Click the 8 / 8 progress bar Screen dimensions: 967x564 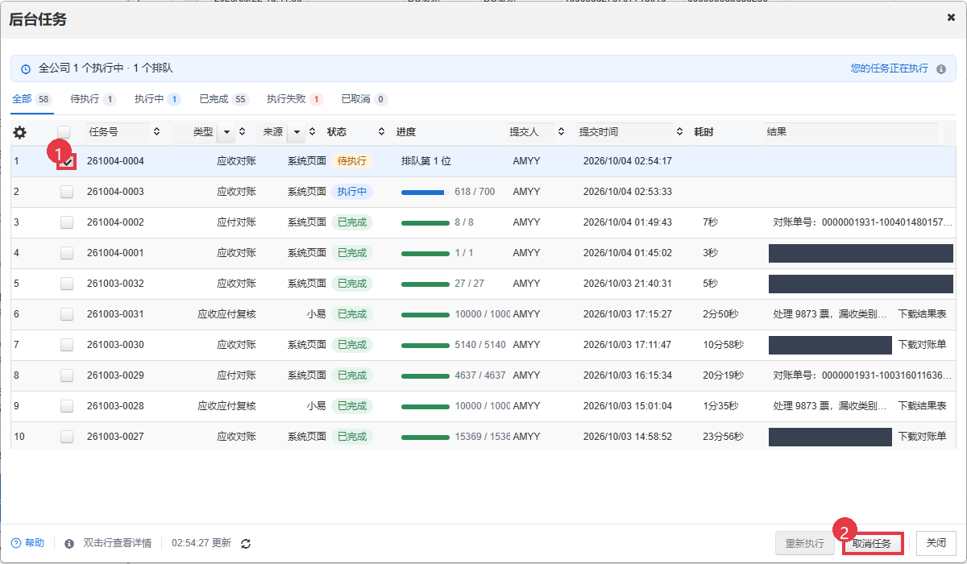(425, 222)
